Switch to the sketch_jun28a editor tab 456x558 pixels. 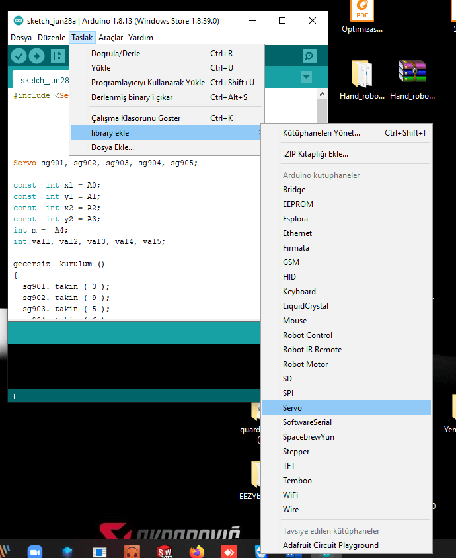[x=45, y=80]
